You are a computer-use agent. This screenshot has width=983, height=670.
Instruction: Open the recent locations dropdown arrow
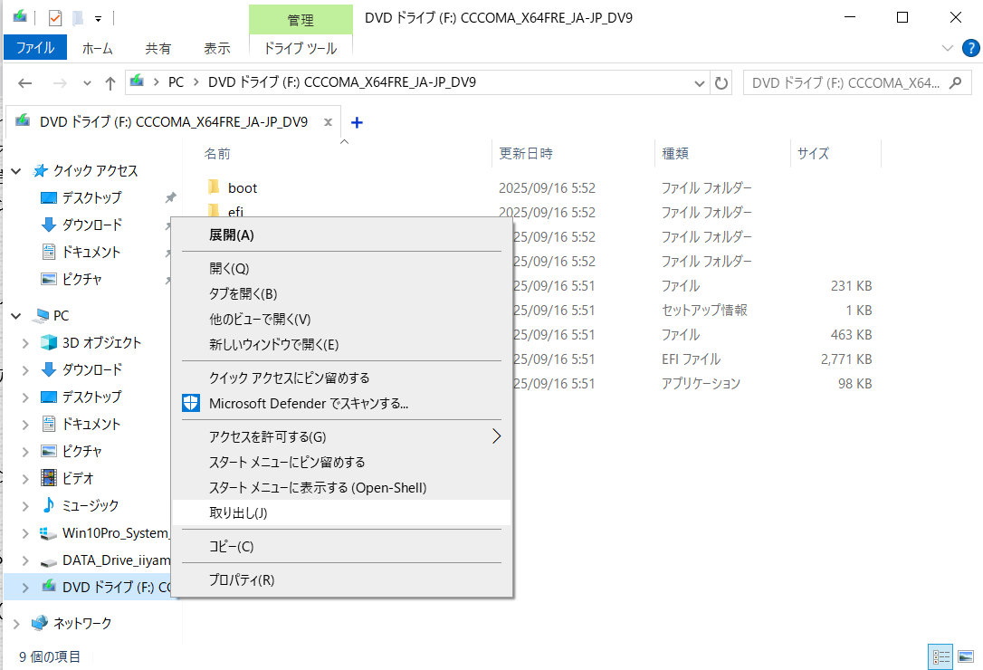pyautogui.click(x=88, y=82)
